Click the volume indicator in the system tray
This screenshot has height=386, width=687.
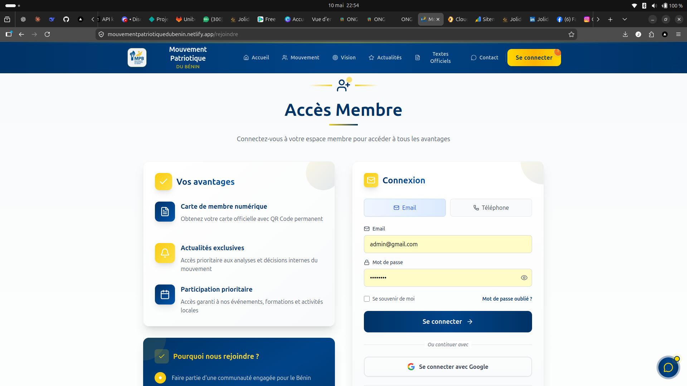tap(654, 5)
